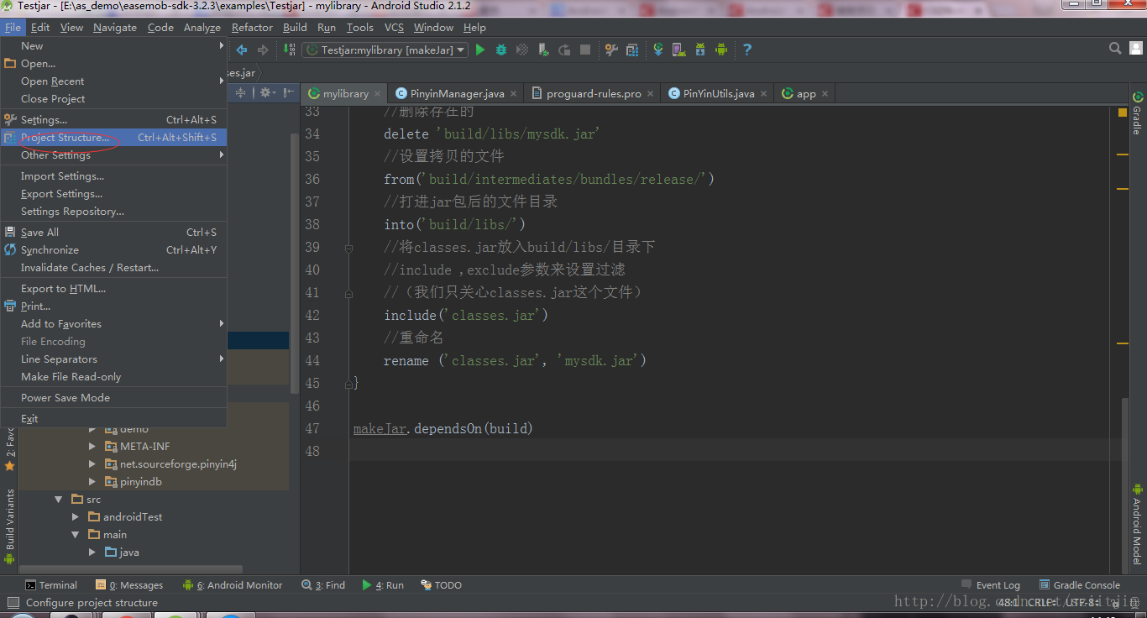Viewport: 1147px width, 618px height.
Task: Open the Terminal tool window button
Action: (x=51, y=585)
